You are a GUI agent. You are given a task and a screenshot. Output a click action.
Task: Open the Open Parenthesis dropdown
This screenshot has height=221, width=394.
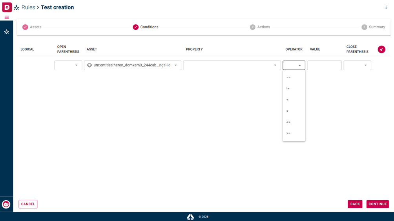[68, 65]
